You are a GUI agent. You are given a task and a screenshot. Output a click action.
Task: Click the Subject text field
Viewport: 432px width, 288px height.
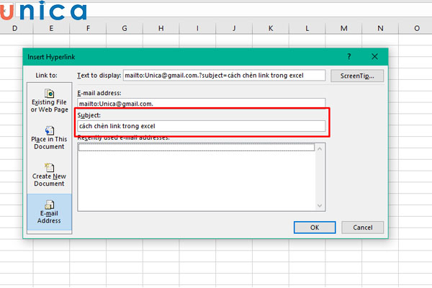tap(201, 126)
